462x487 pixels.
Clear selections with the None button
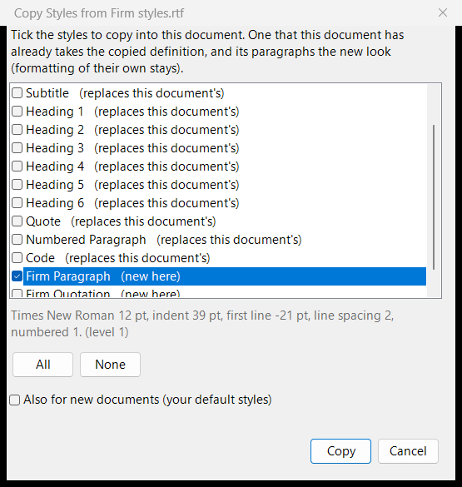click(110, 365)
